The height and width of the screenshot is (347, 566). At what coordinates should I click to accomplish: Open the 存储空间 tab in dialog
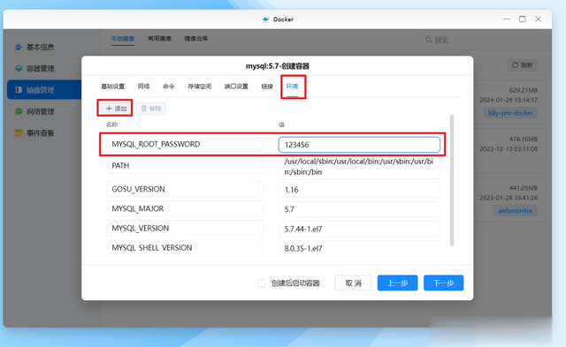[x=199, y=87]
